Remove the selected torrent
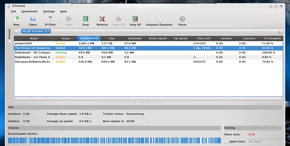The height and width of the screenshot is (146, 290). coord(102,19)
